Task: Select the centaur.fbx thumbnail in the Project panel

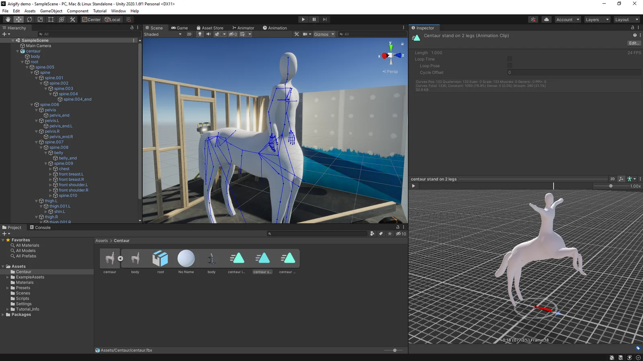Action: [109, 258]
